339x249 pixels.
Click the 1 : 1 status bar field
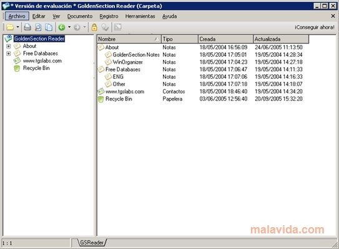click(x=36, y=243)
